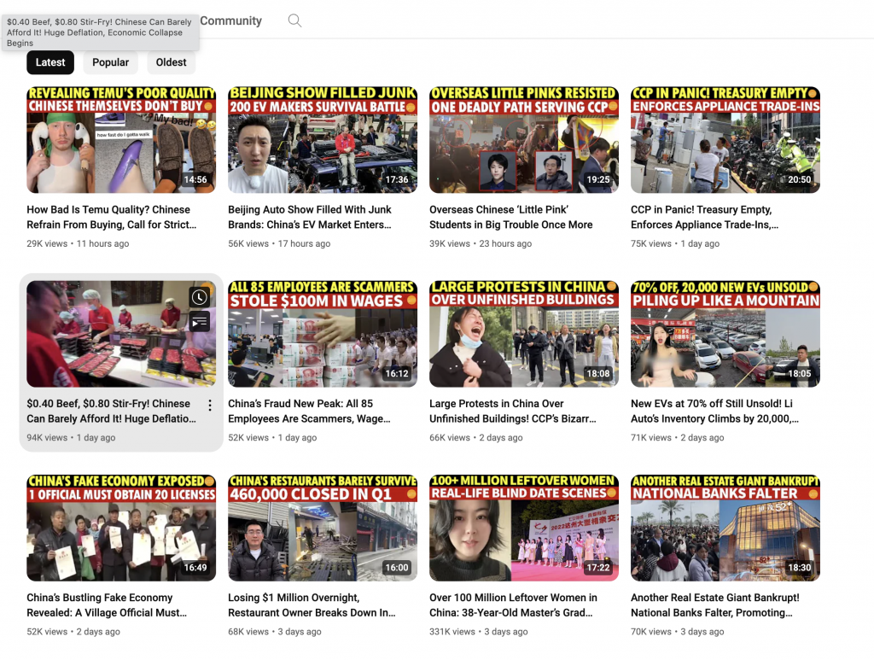Click '56K views • 17 hours ago' text
This screenshot has width=874, height=660.
coord(279,243)
